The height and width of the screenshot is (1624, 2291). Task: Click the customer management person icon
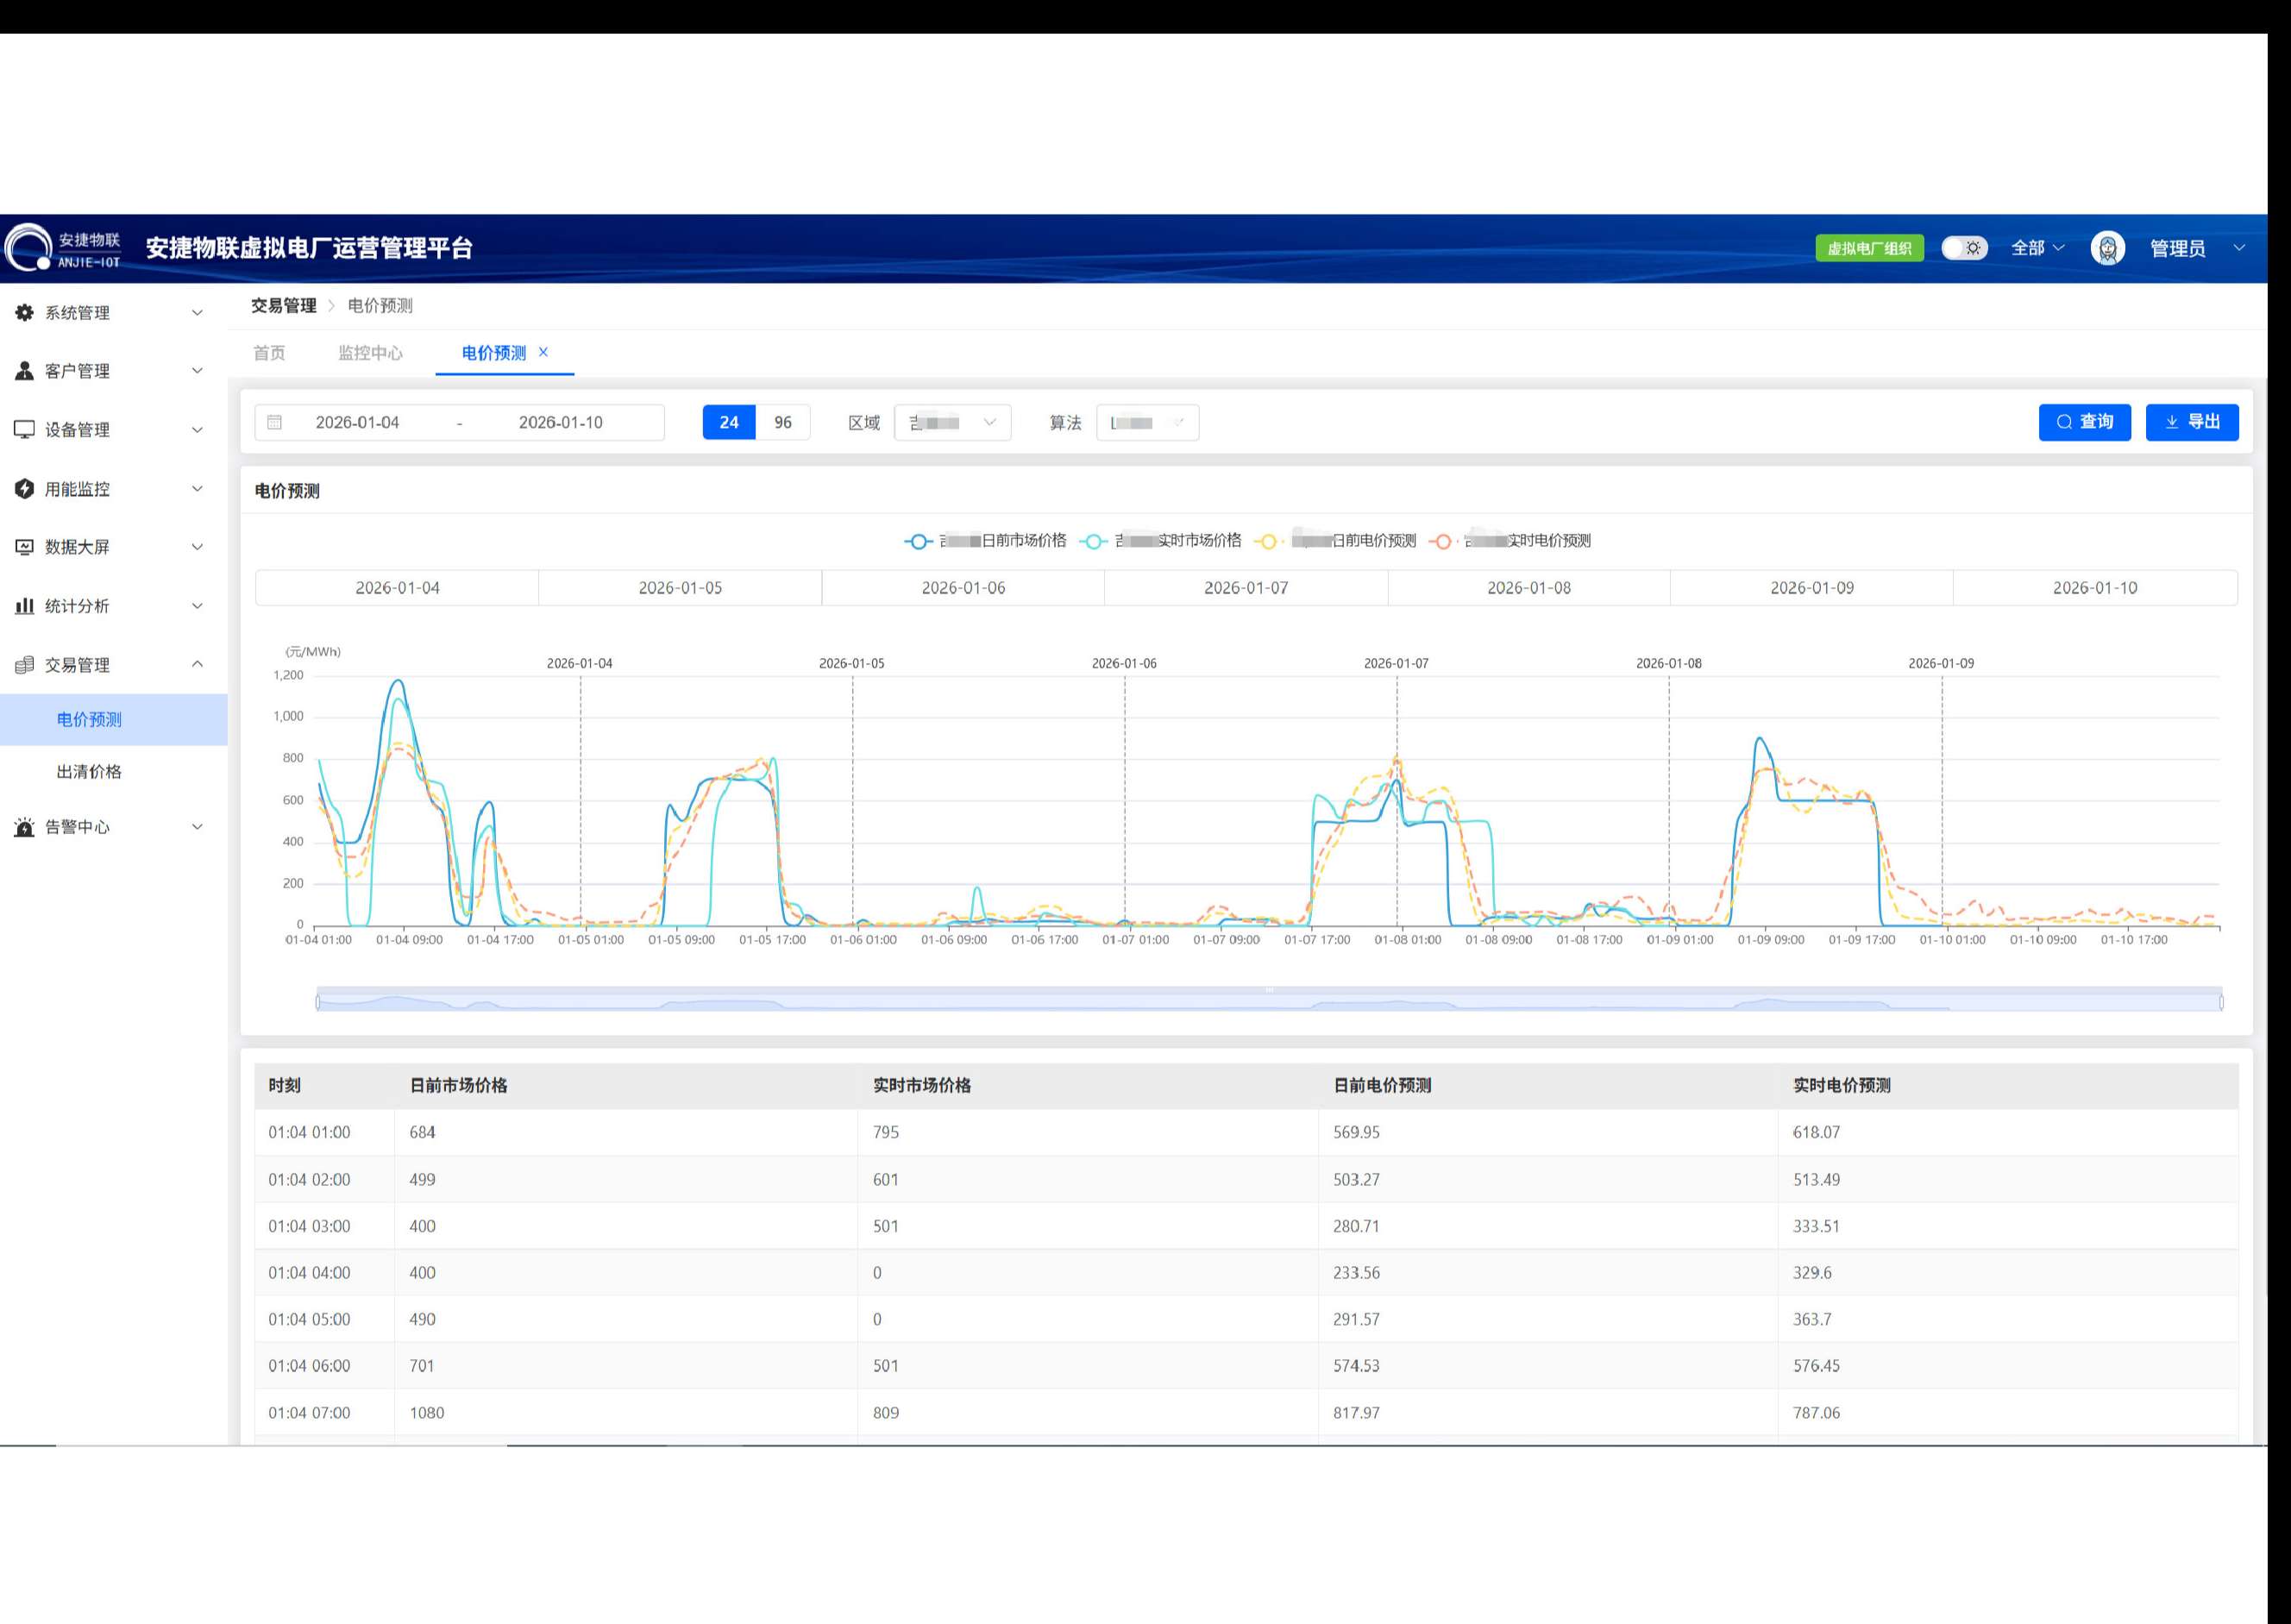pyautogui.click(x=24, y=371)
